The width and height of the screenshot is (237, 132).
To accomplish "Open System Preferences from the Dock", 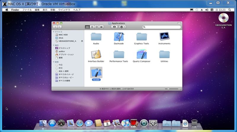I will (153, 123).
